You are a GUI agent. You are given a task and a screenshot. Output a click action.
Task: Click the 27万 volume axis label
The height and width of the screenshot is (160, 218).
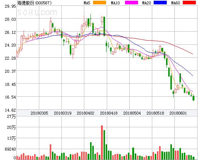(x=11, y=116)
